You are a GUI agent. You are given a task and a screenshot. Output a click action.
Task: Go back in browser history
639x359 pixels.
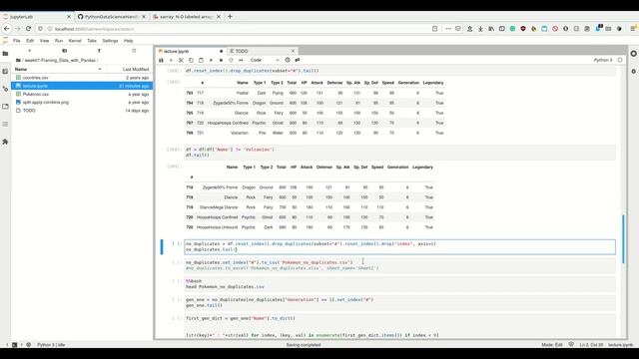7,29
